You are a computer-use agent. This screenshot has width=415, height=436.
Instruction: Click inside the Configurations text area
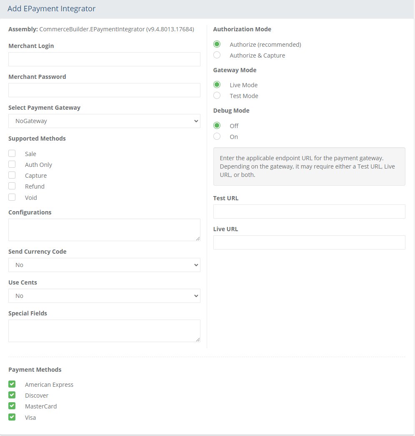tap(104, 230)
